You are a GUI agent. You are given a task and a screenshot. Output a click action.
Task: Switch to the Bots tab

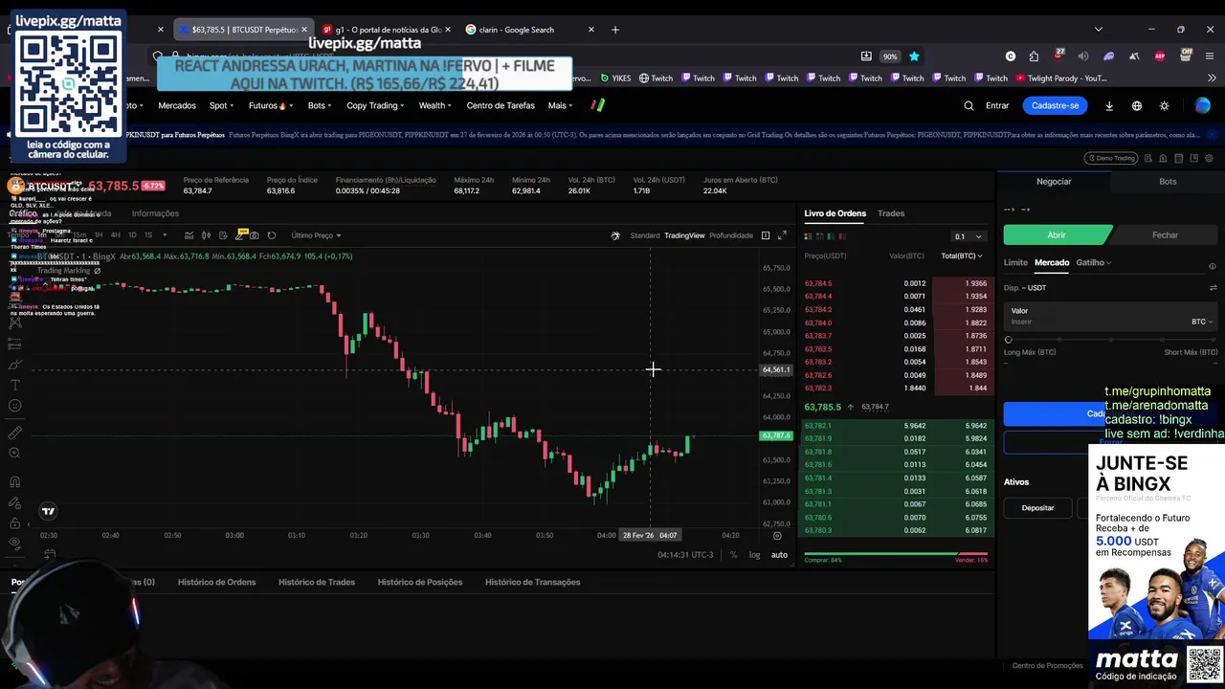pos(1168,181)
